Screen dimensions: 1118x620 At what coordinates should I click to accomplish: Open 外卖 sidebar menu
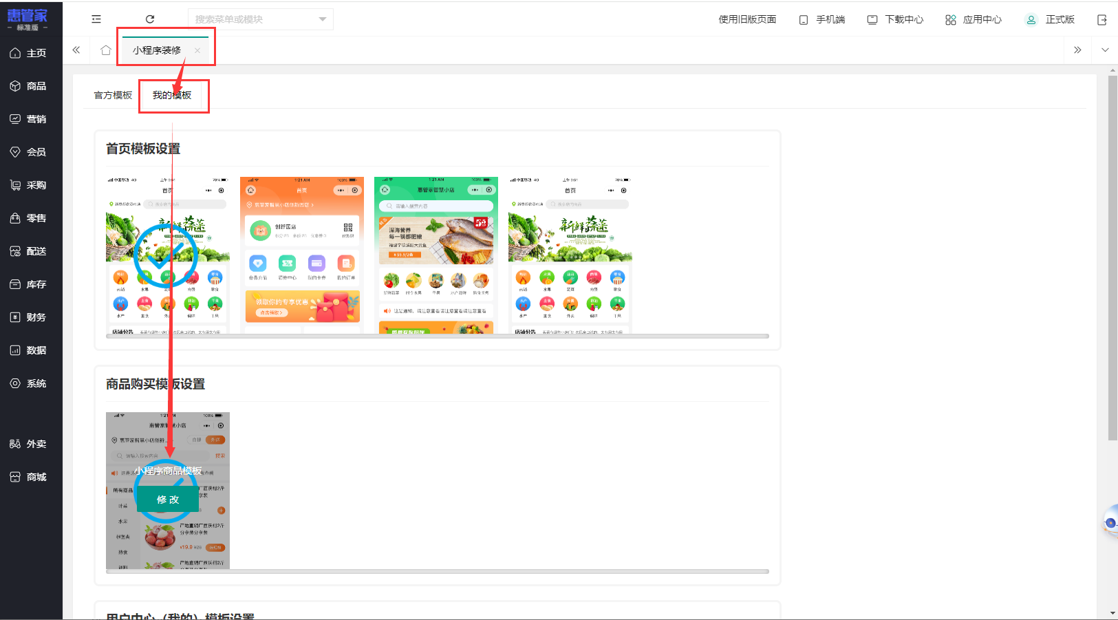(31, 444)
